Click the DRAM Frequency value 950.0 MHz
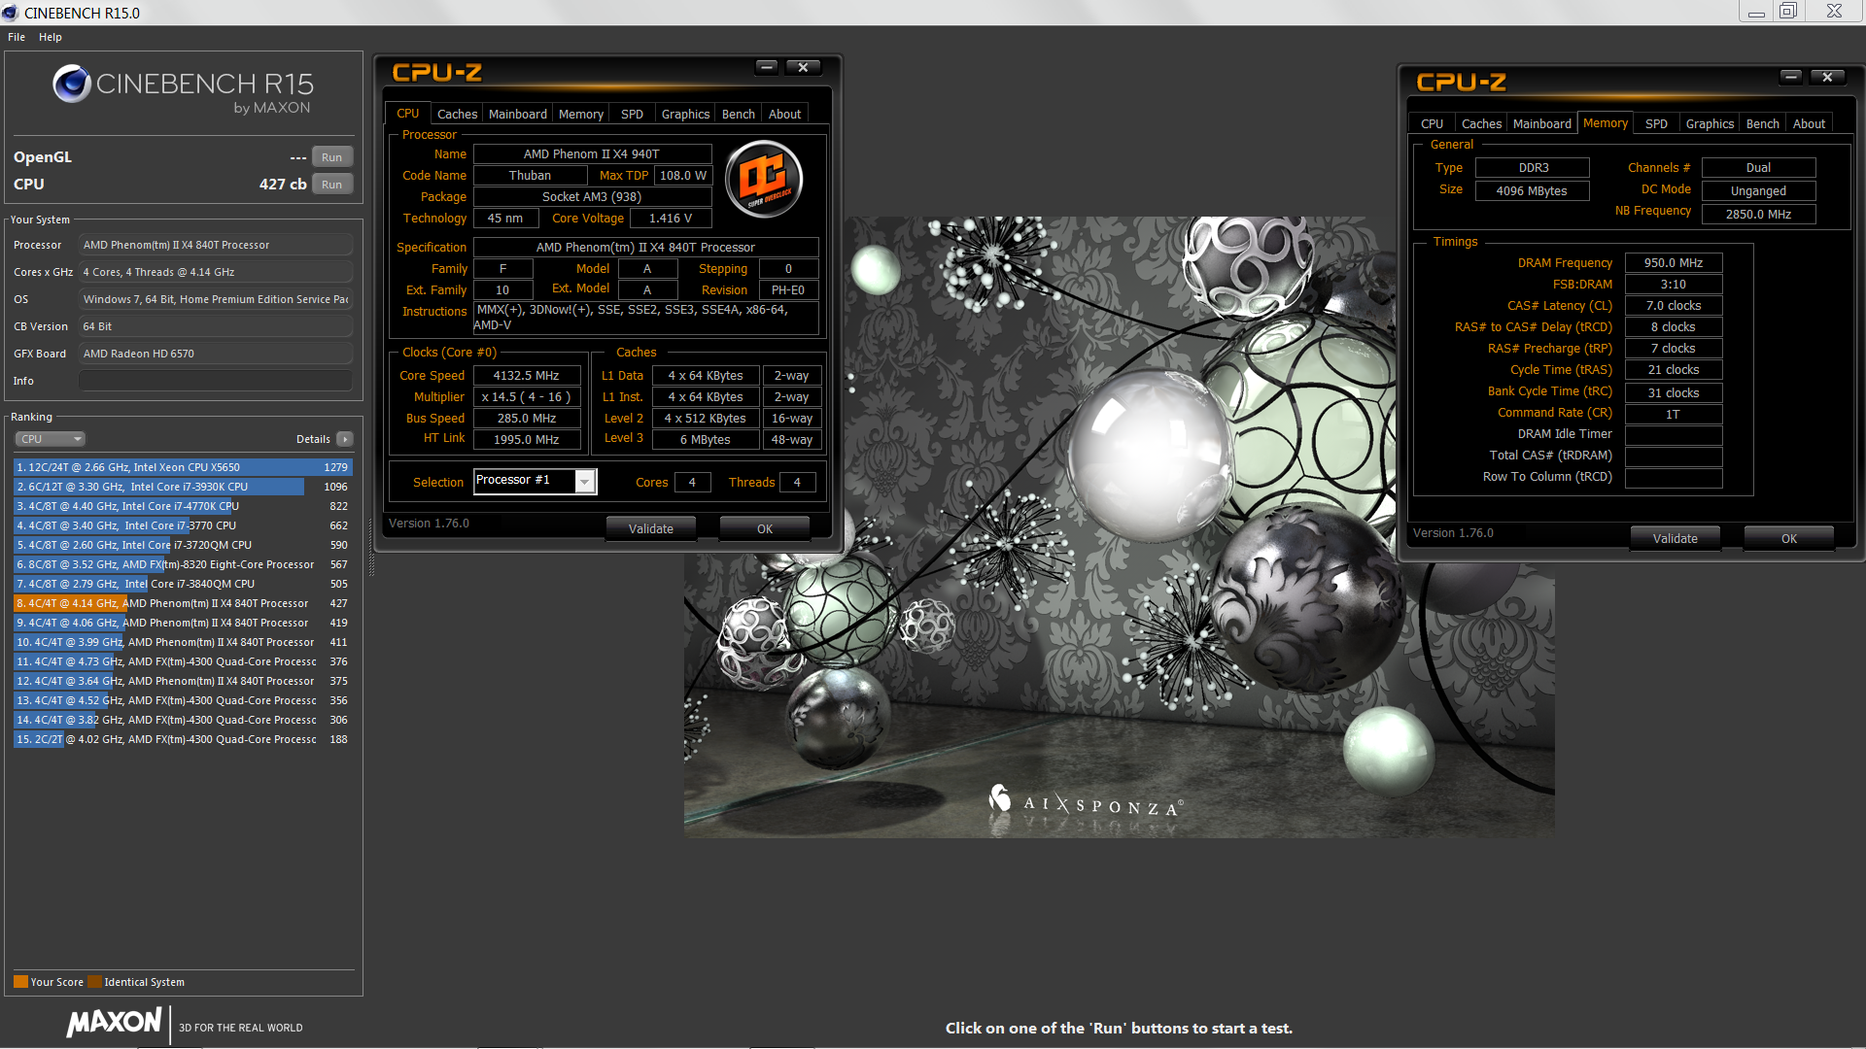The height and width of the screenshot is (1049, 1866). pyautogui.click(x=1674, y=263)
